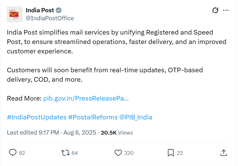Open the three-dot More options menu
The width and height of the screenshot is (241, 166).
(x=226, y=11)
